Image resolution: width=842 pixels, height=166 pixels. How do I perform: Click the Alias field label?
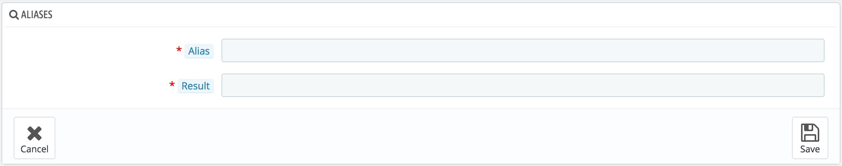pyautogui.click(x=199, y=51)
